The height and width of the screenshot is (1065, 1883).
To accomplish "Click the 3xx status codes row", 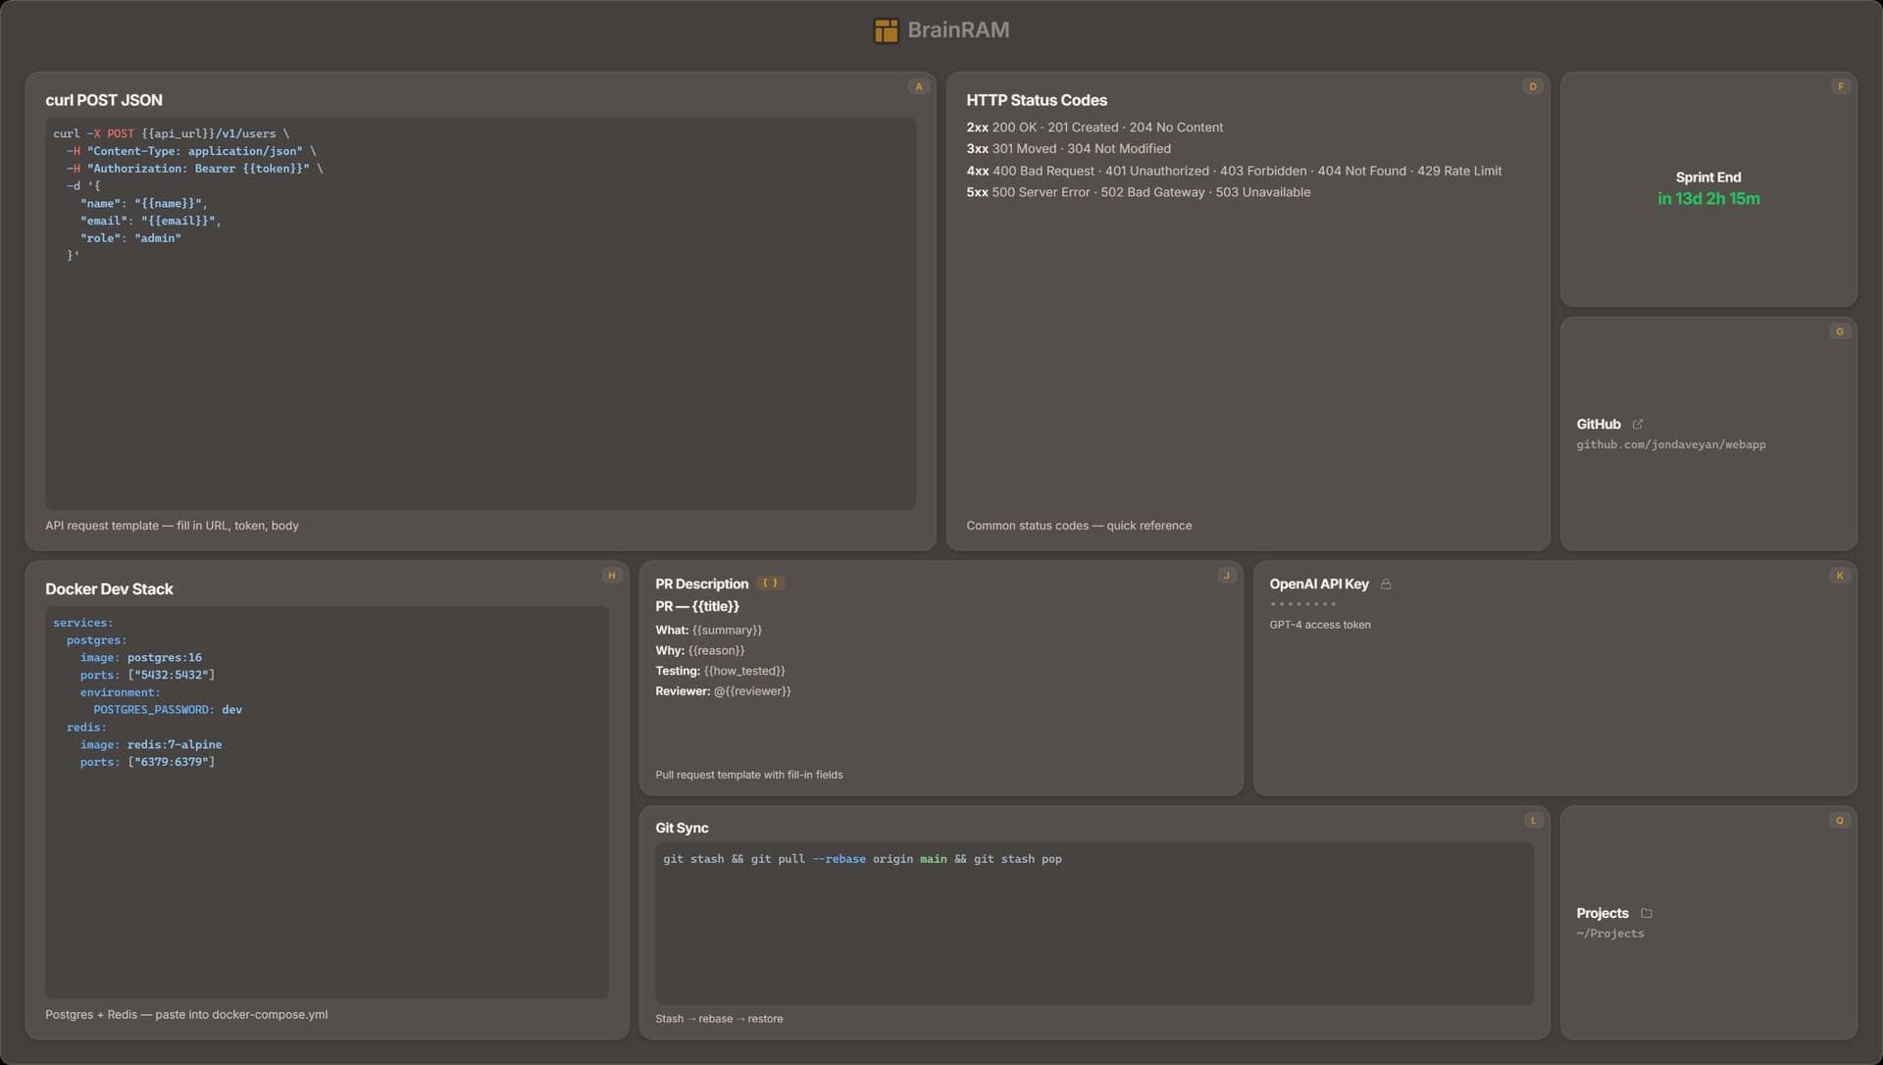I will tap(1068, 149).
